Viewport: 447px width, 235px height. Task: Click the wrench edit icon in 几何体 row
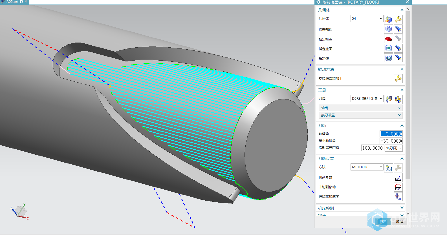point(398,19)
